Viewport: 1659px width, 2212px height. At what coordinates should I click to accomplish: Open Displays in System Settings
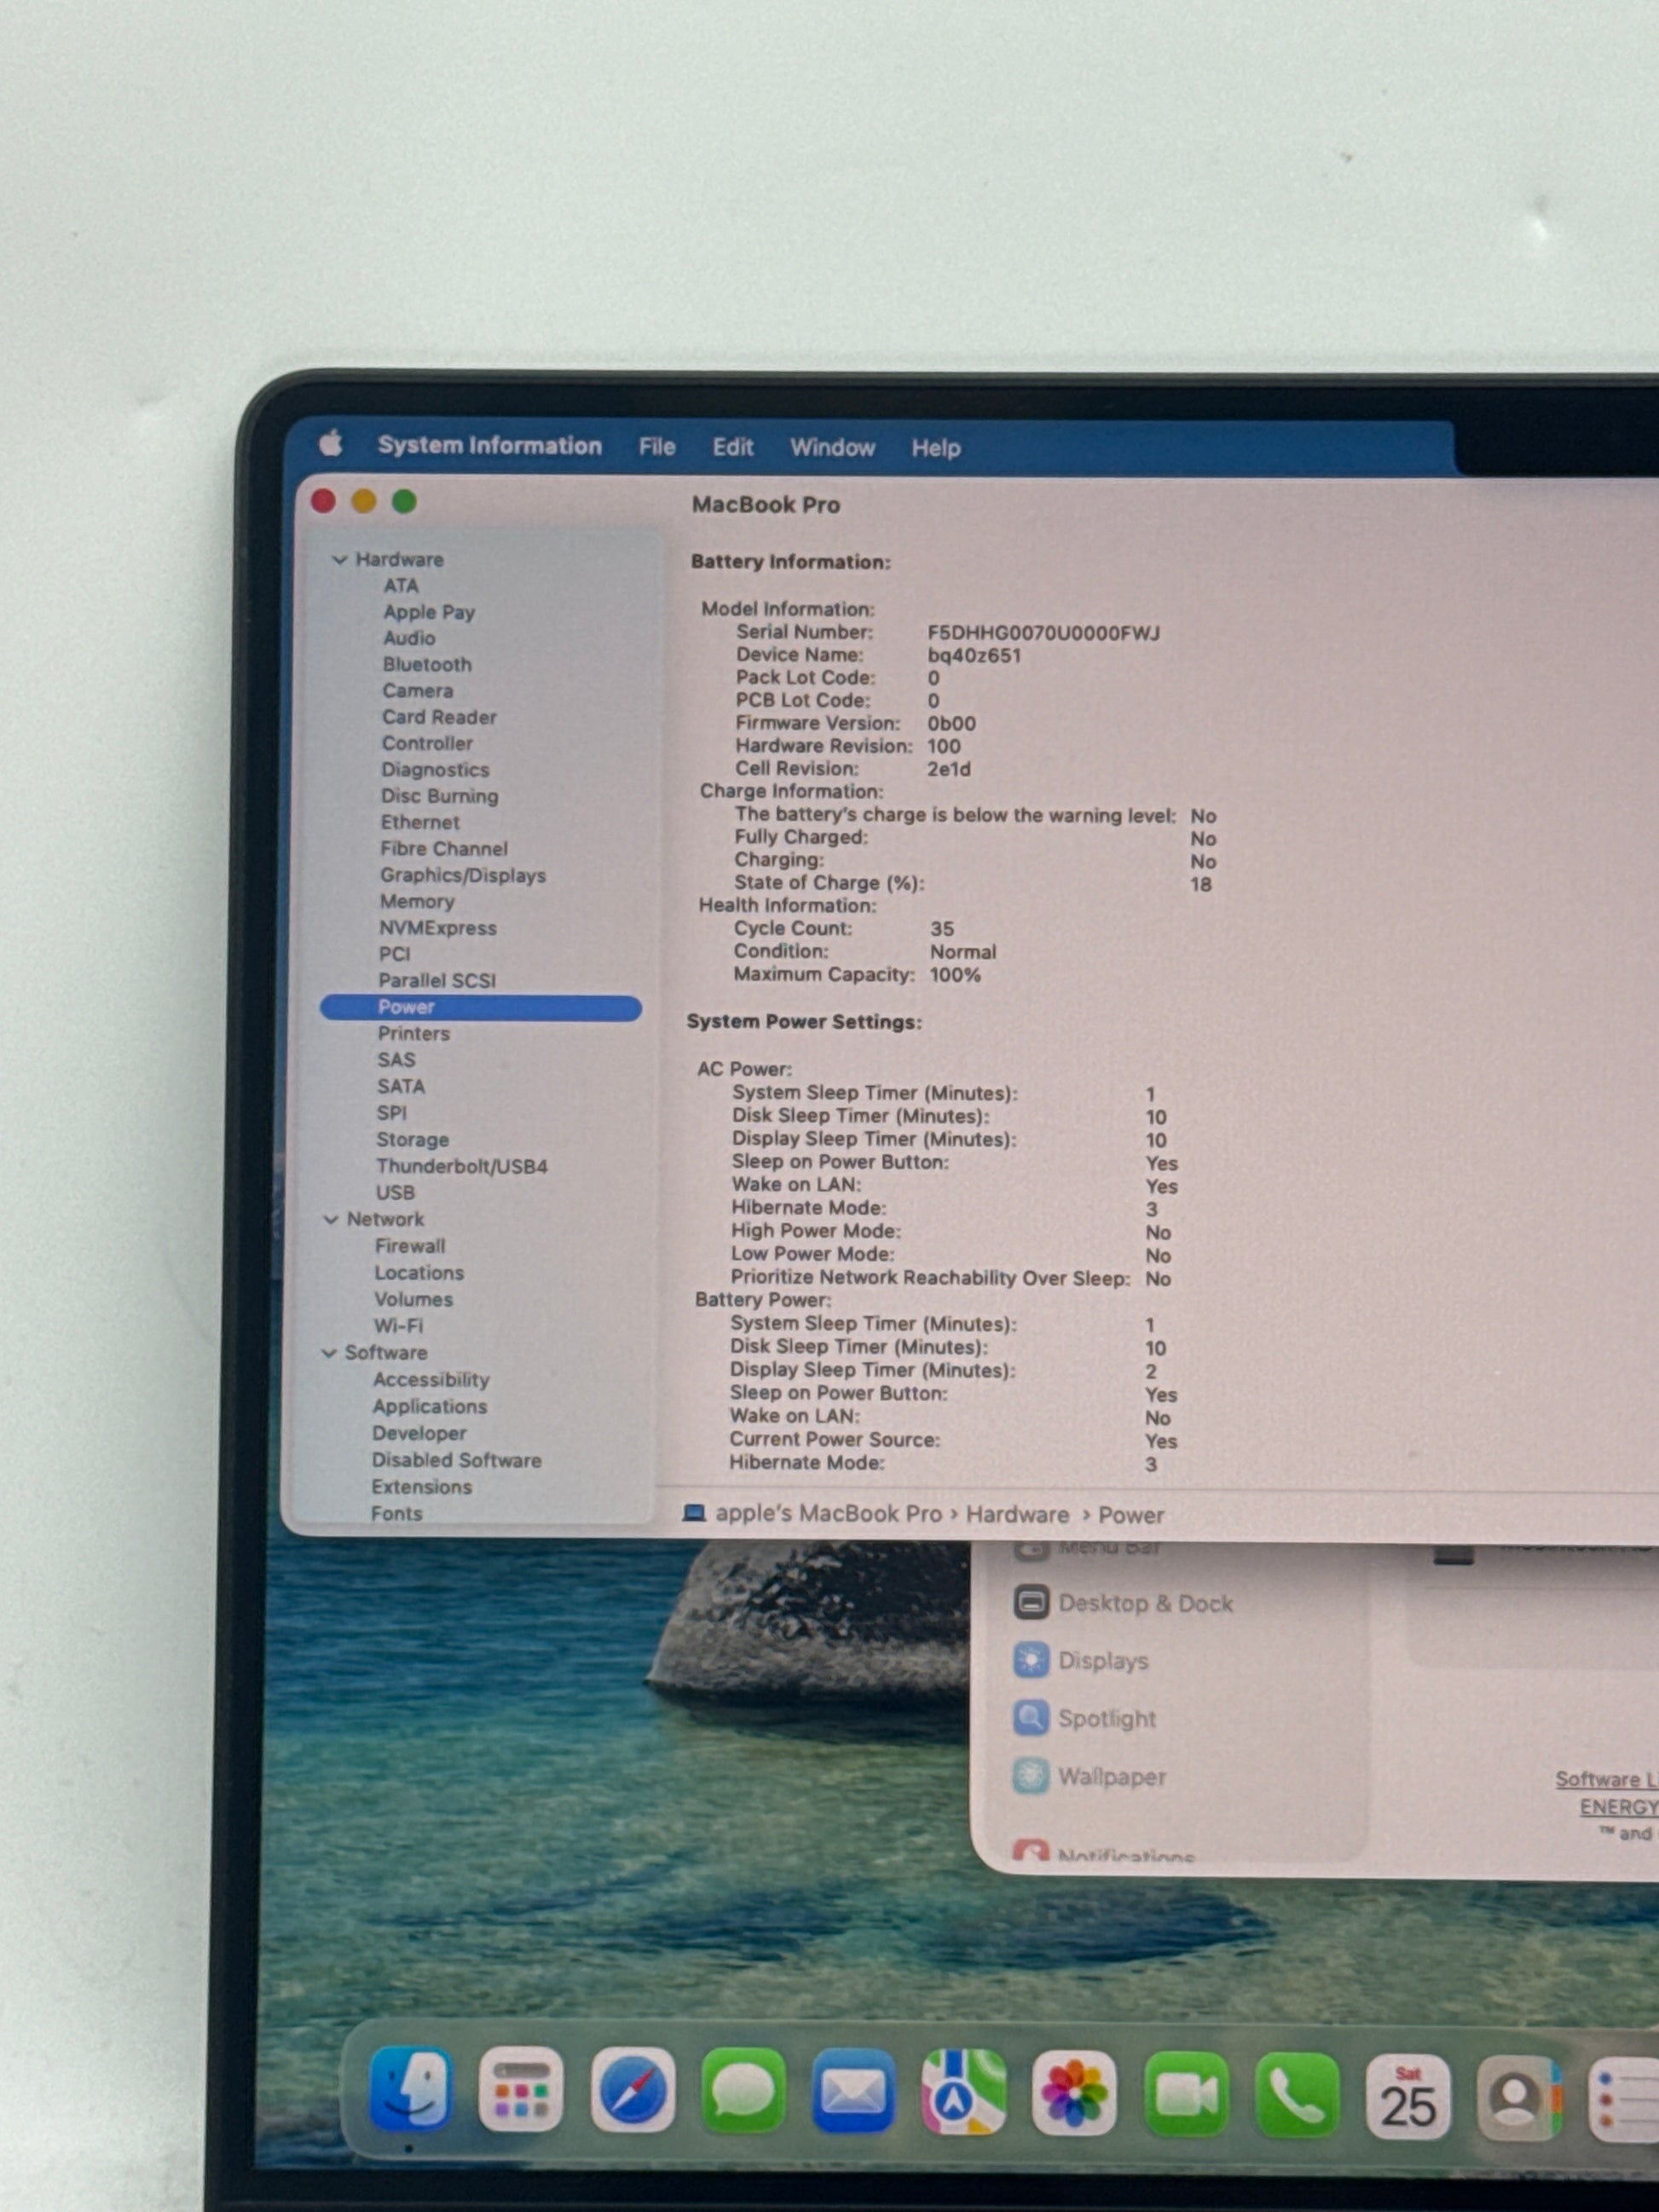coord(1102,1661)
